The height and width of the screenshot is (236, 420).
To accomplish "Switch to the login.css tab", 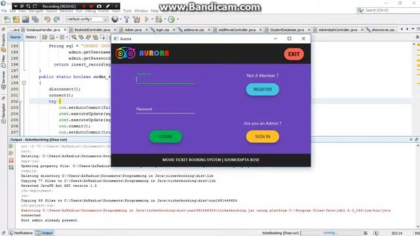I will pos(162,29).
